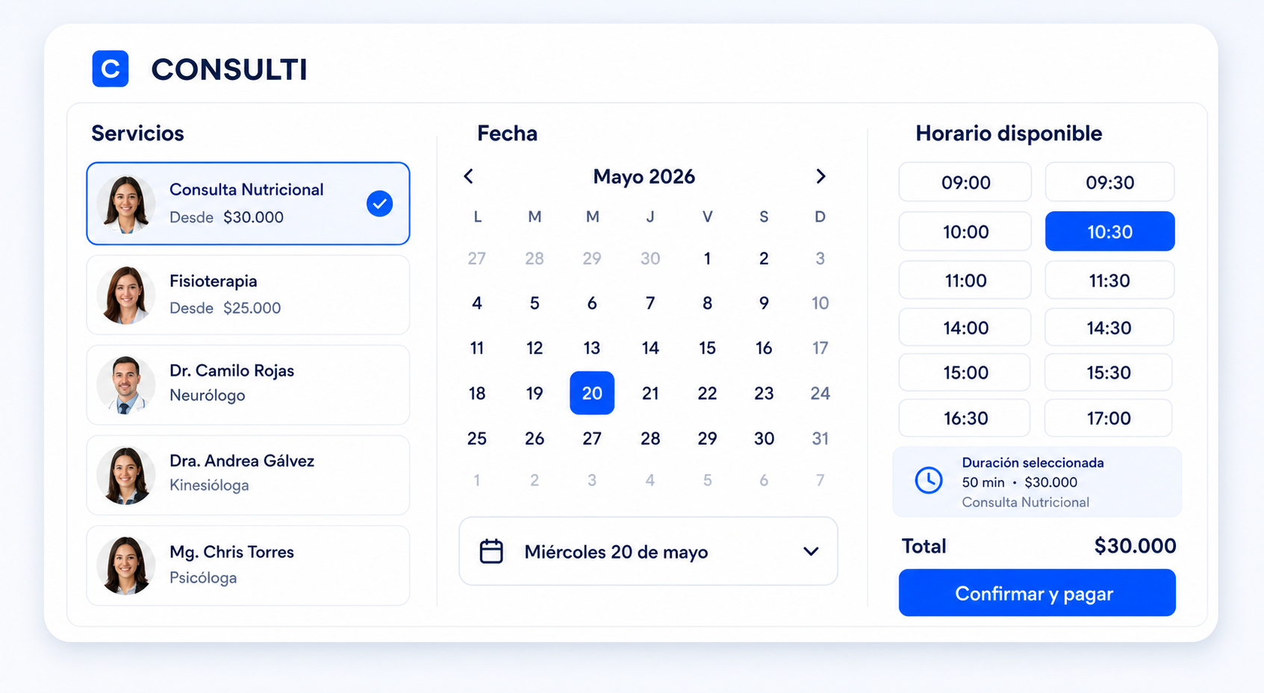Image resolution: width=1264 pixels, height=693 pixels.
Task: Pick day 19 in the calendar
Action: click(535, 393)
